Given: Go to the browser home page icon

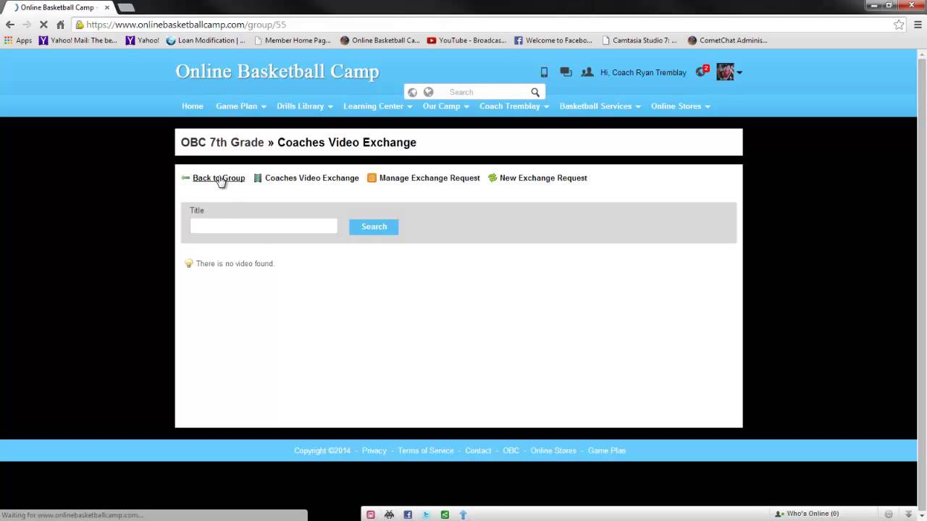Looking at the screenshot, I should 60,25.
